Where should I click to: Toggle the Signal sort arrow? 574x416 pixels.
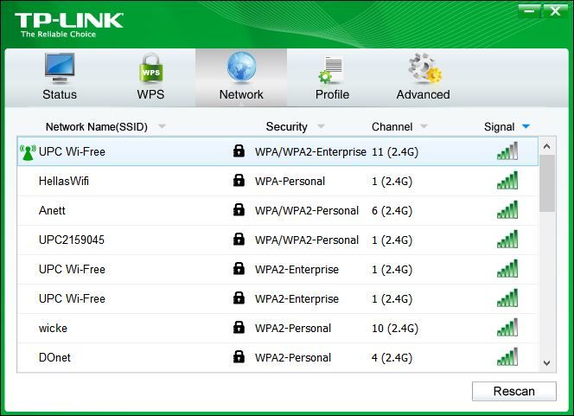526,127
